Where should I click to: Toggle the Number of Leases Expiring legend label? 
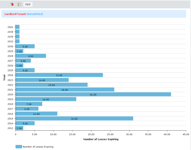click(x=38, y=147)
